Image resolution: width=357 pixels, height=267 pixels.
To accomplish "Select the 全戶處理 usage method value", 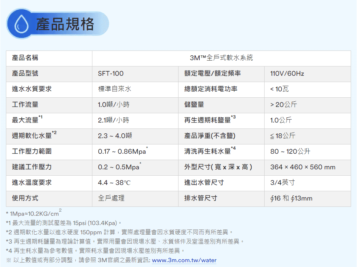I will [111, 198].
